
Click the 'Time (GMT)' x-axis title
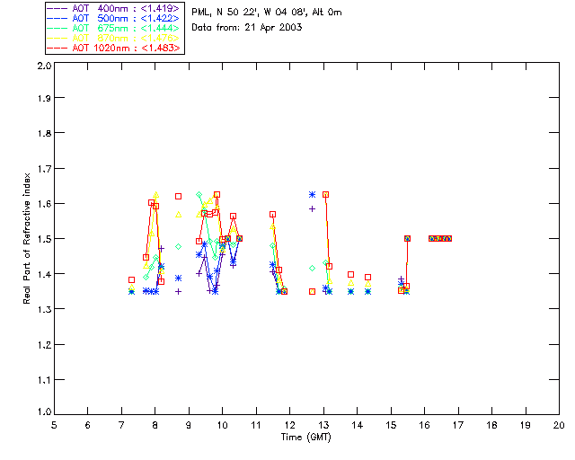(x=305, y=438)
